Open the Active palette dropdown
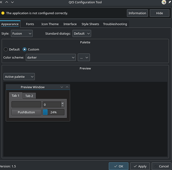172x170 pixels. [19, 77]
